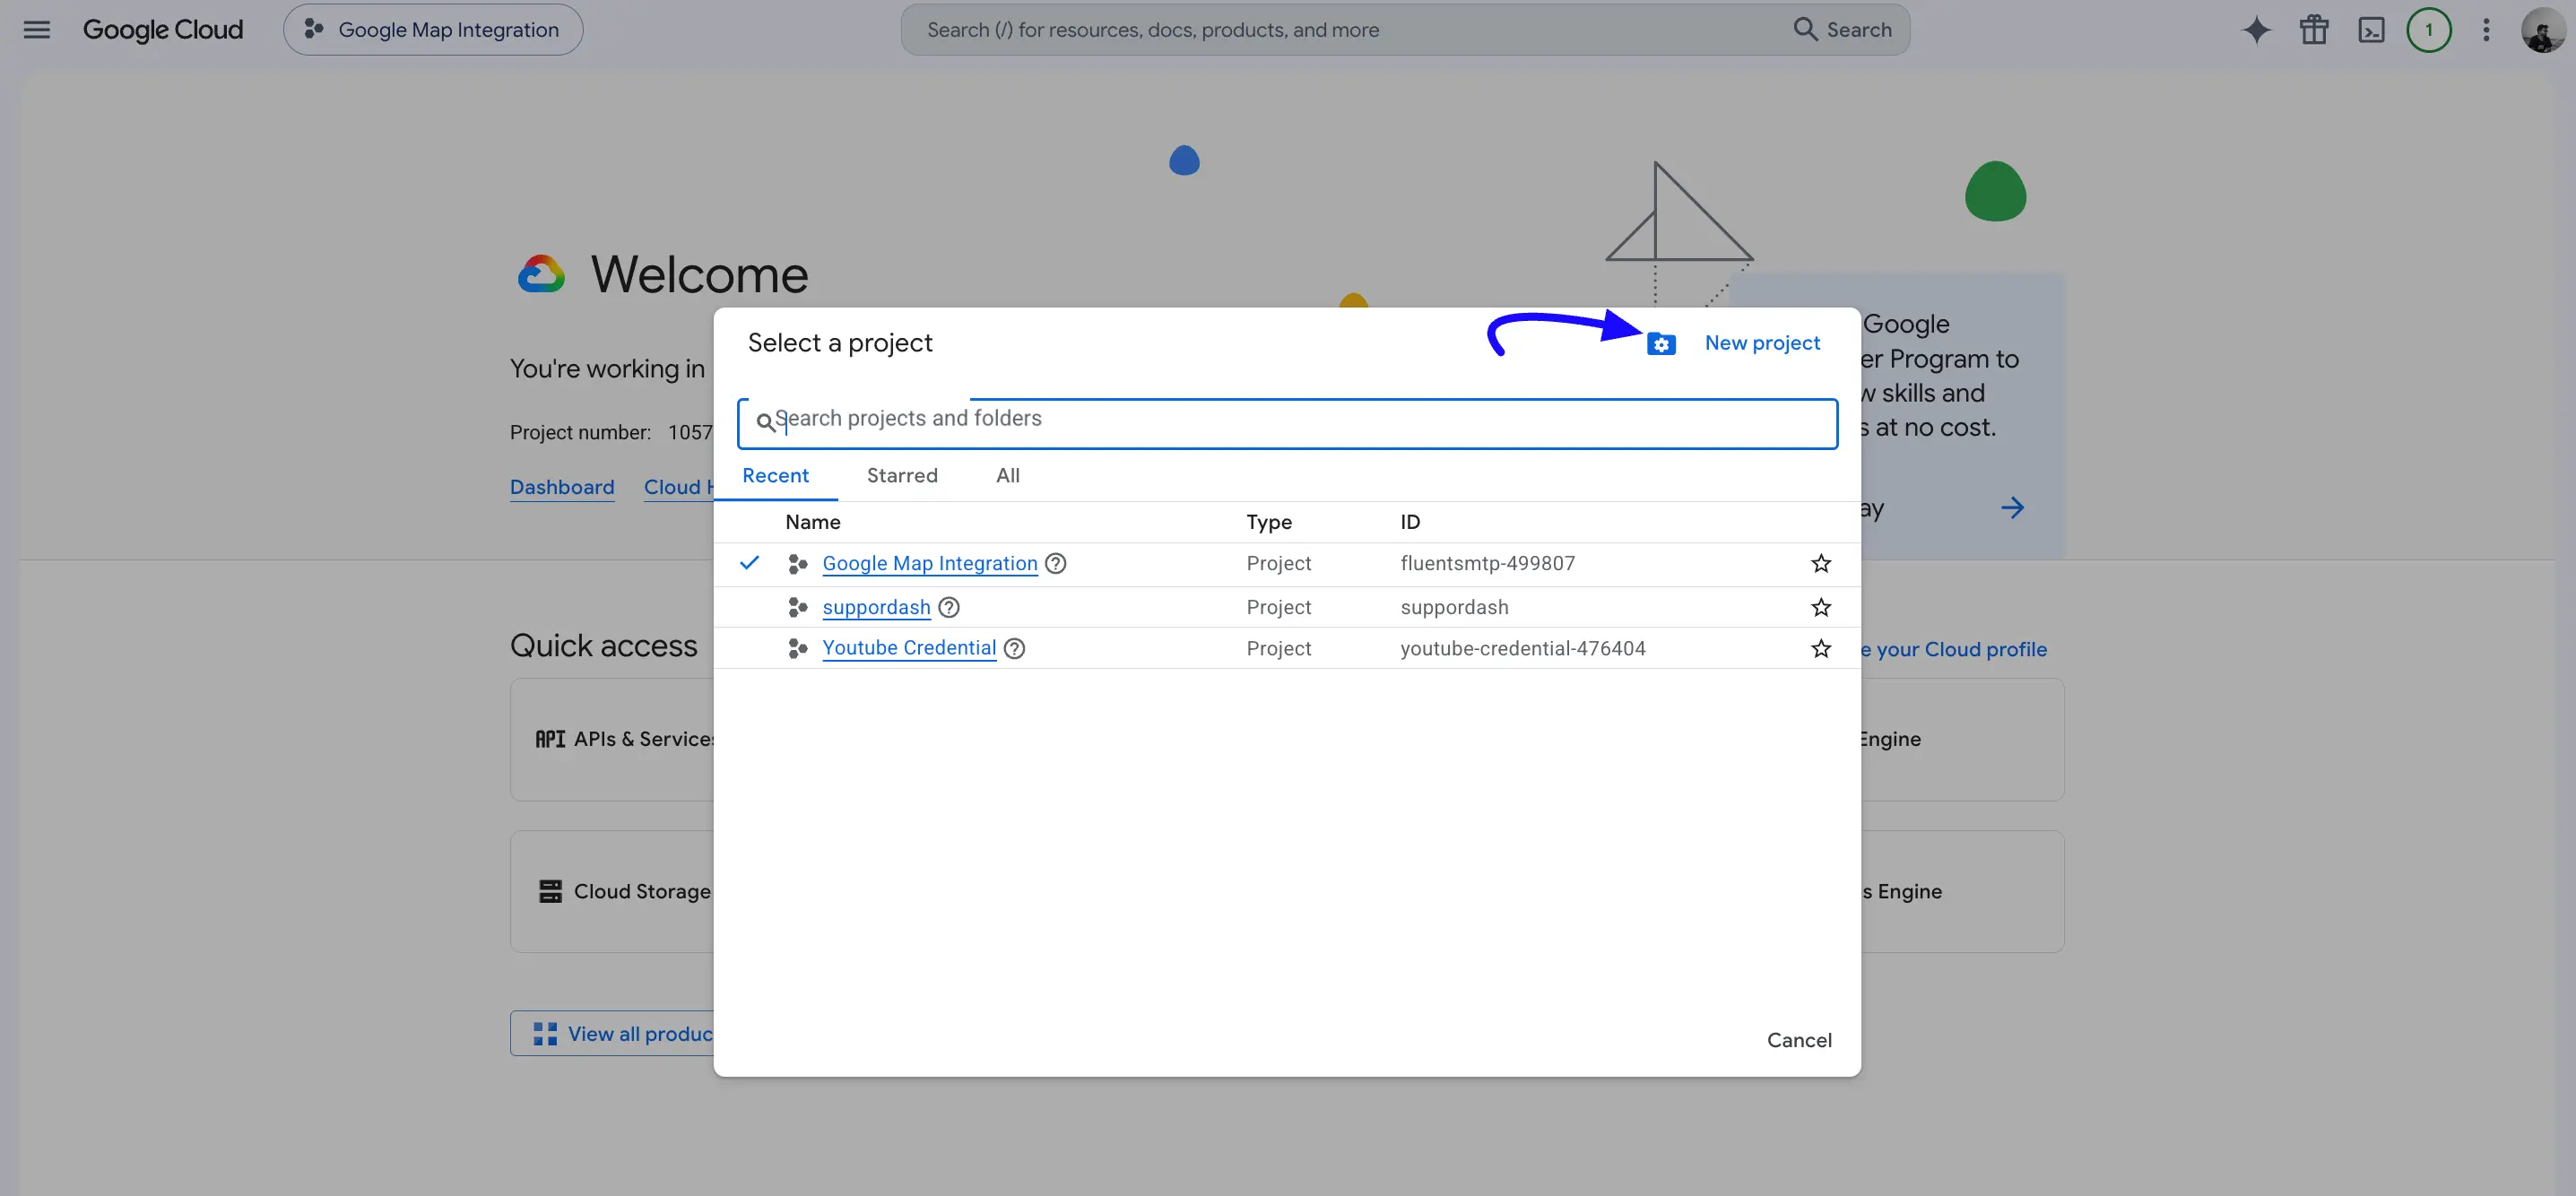This screenshot has width=2576, height=1196.
Task: Click the Name column header
Action: pos(812,522)
